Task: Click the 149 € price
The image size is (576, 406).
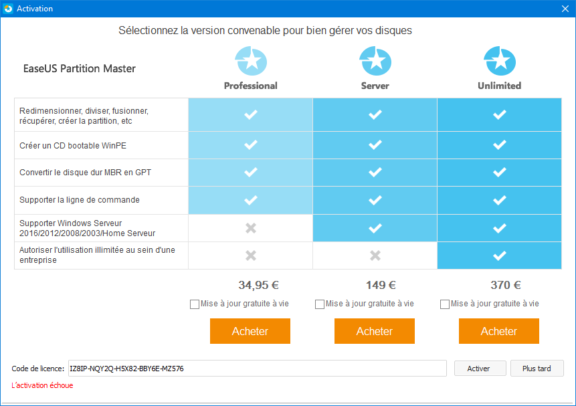Action: pos(381,285)
